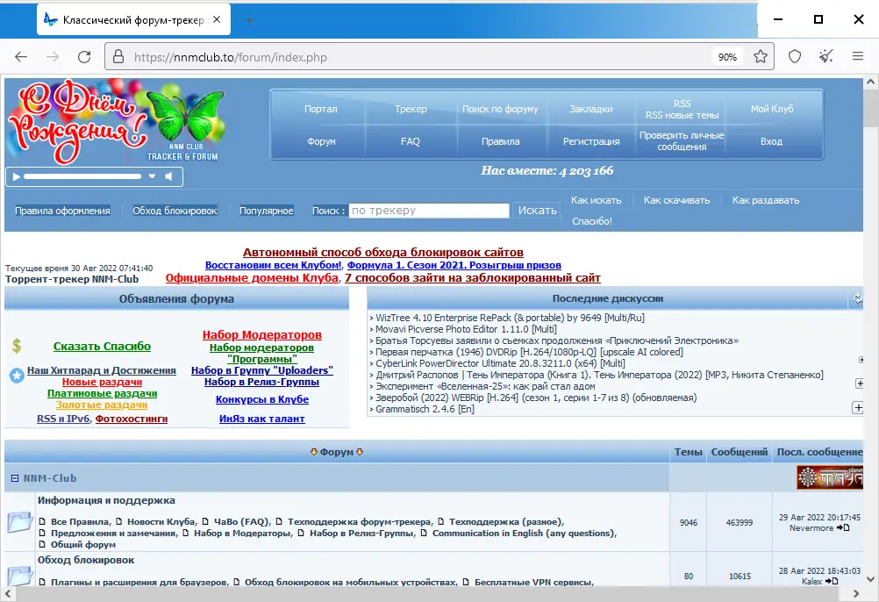Click the Сказать Спасибо link

pyautogui.click(x=102, y=347)
